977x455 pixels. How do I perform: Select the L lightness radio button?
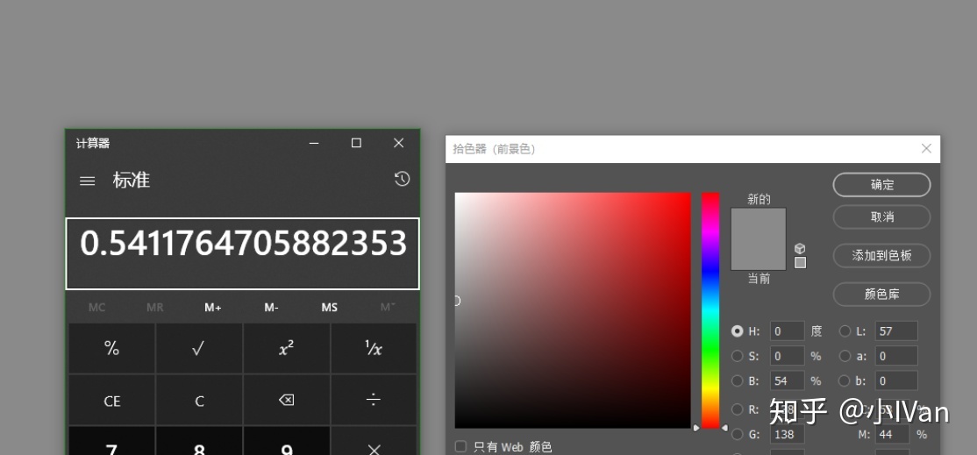coord(845,331)
